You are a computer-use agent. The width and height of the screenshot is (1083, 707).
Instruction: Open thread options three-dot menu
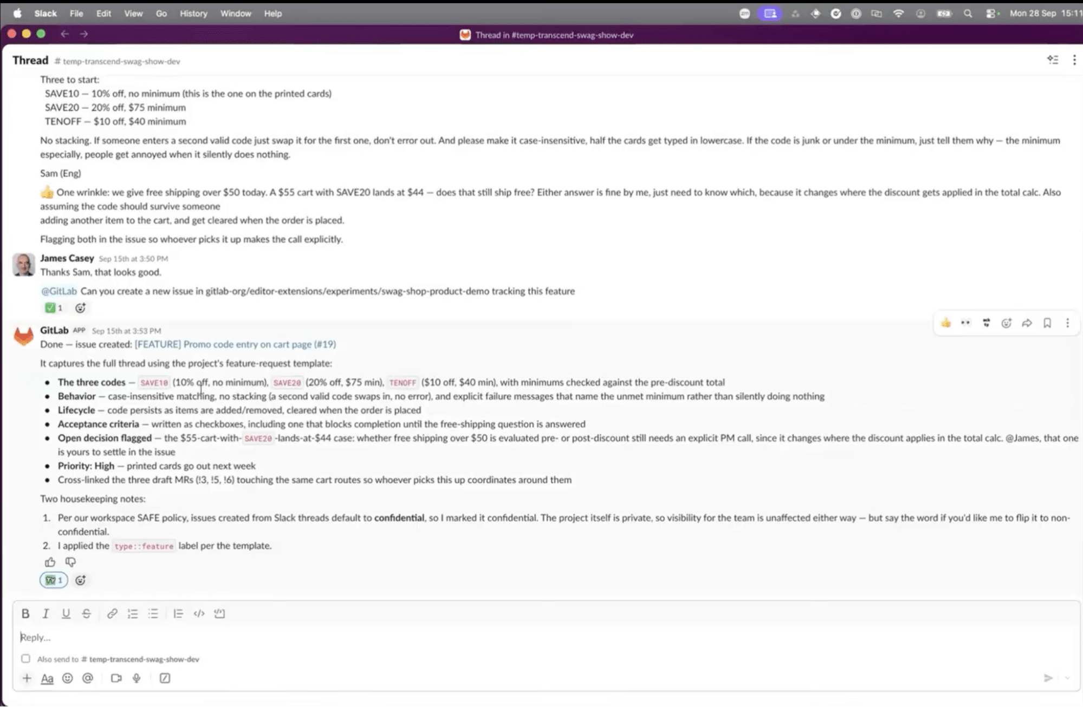coord(1074,60)
